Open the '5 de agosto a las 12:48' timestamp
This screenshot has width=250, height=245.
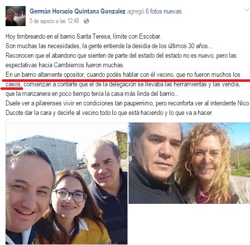[x=54, y=21]
